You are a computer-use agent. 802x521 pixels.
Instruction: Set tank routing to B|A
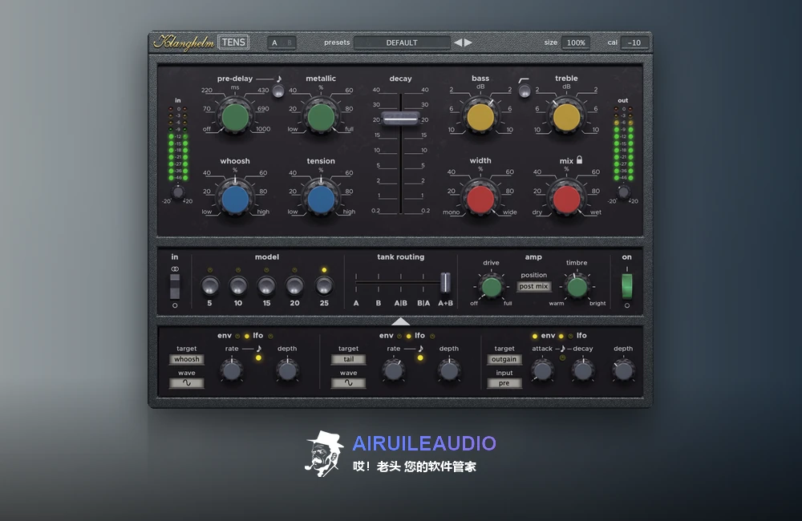tap(423, 303)
